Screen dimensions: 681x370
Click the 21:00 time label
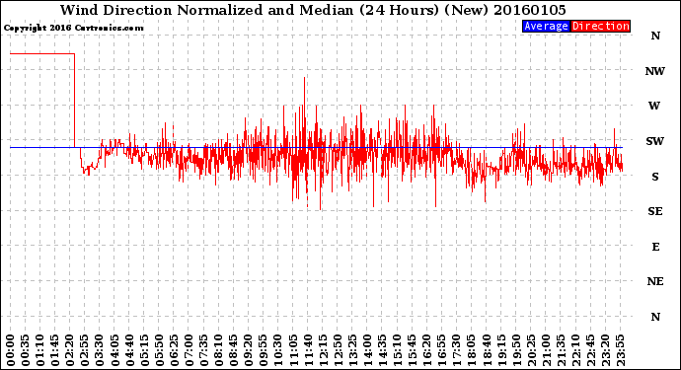(546, 350)
